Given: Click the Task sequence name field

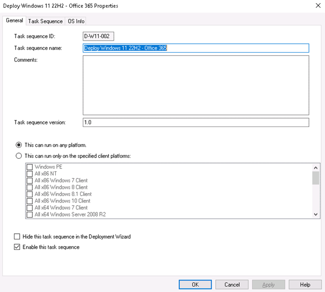Looking at the screenshot, I should tap(196, 48).
